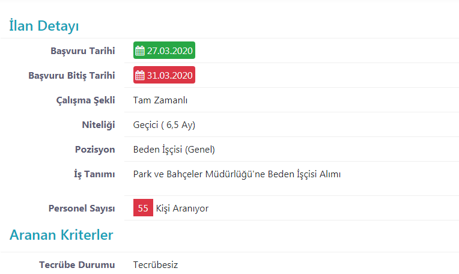Select the İş Tanımı label
The image size is (459, 274).
tap(94, 174)
